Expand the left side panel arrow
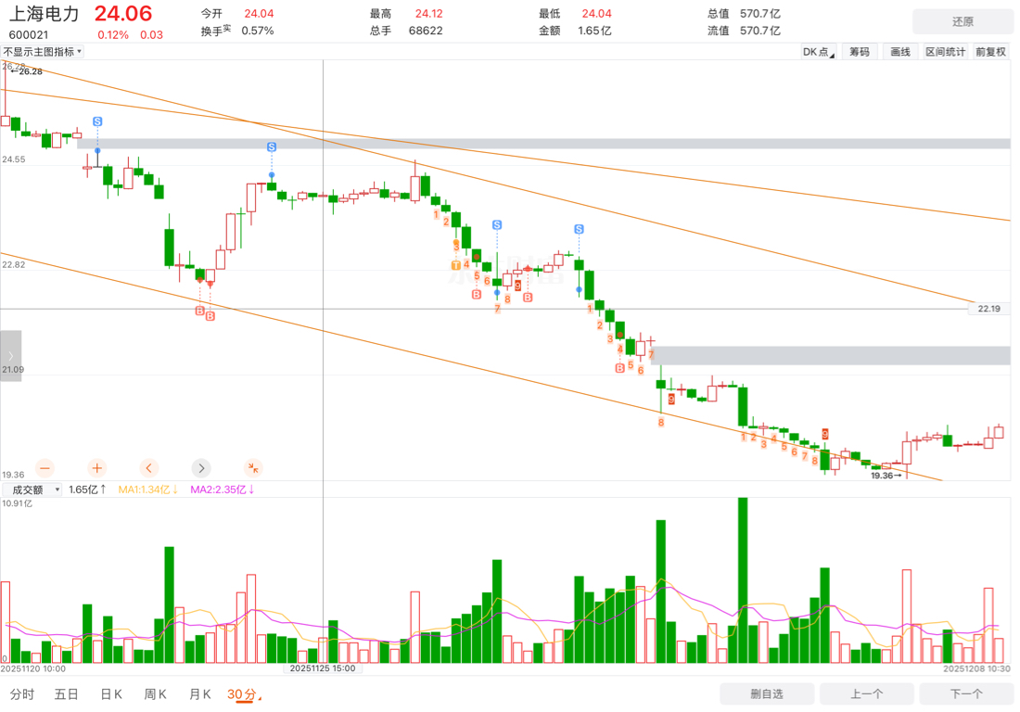This screenshot has width=1020, height=712. [10, 356]
